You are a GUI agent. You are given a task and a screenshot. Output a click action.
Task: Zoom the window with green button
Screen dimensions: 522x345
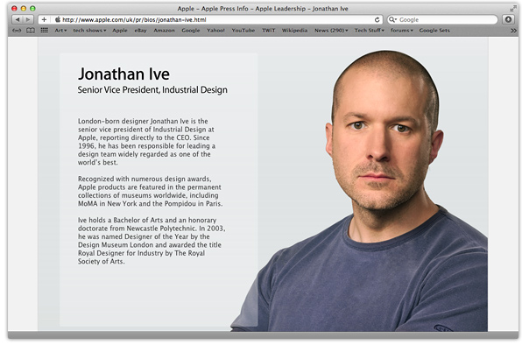32,8
